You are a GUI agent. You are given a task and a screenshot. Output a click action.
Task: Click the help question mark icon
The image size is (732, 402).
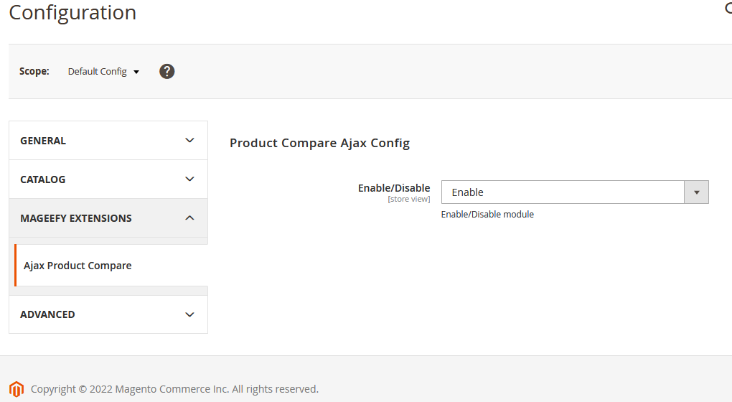(167, 71)
